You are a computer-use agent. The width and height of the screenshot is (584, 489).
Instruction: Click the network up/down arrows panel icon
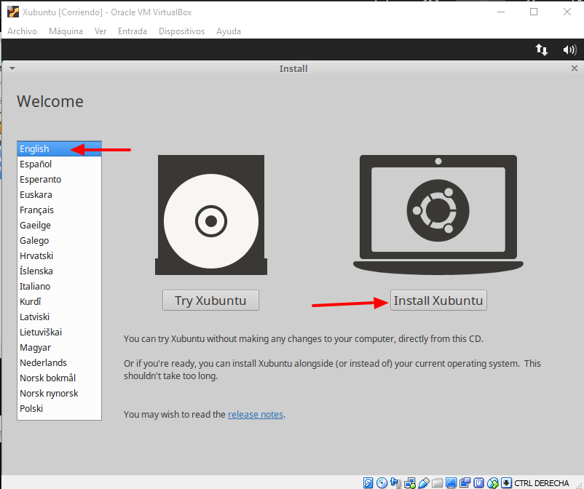[542, 49]
